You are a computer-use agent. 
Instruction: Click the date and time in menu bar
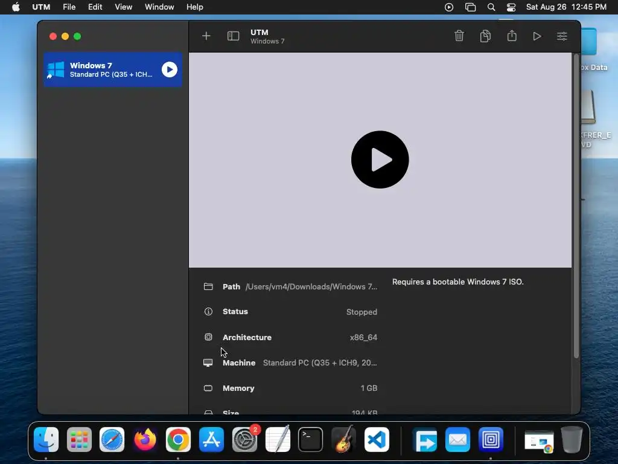pyautogui.click(x=566, y=7)
